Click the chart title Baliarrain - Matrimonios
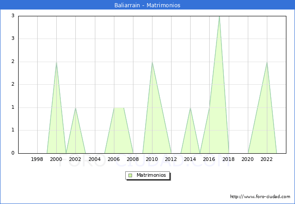The width and height of the screenshot is (295, 204). pyautogui.click(x=147, y=5)
